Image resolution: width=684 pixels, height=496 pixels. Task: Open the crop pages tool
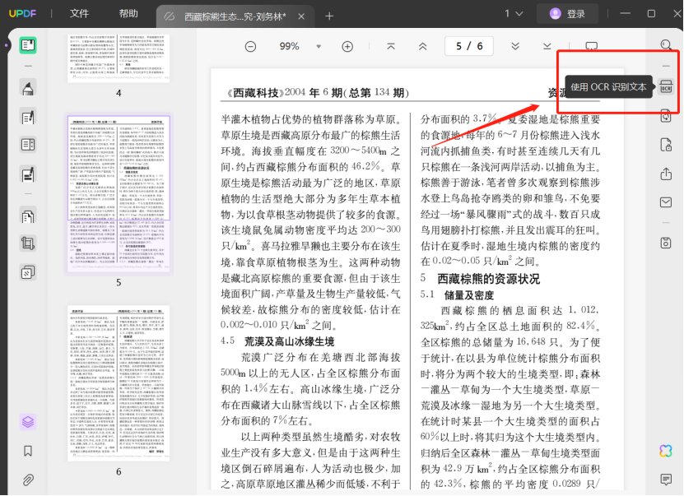click(28, 243)
